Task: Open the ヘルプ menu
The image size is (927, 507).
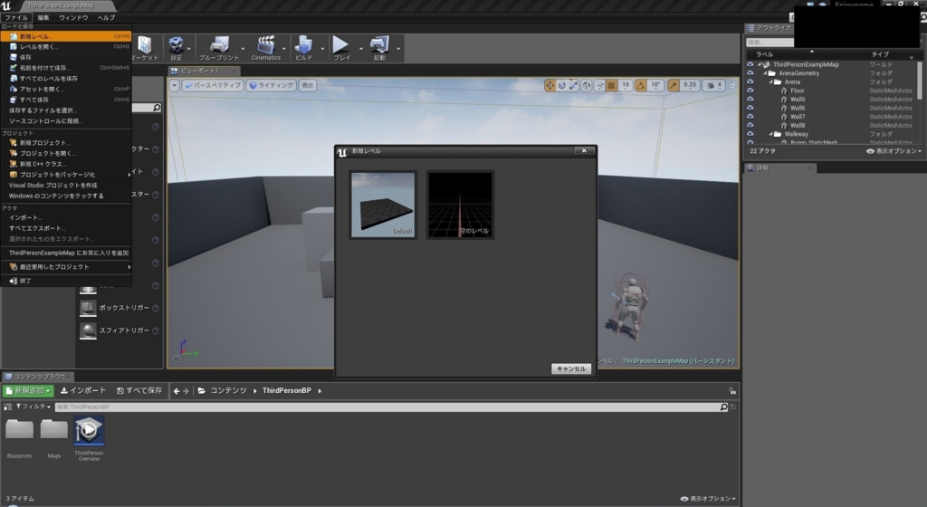Action: coord(107,18)
